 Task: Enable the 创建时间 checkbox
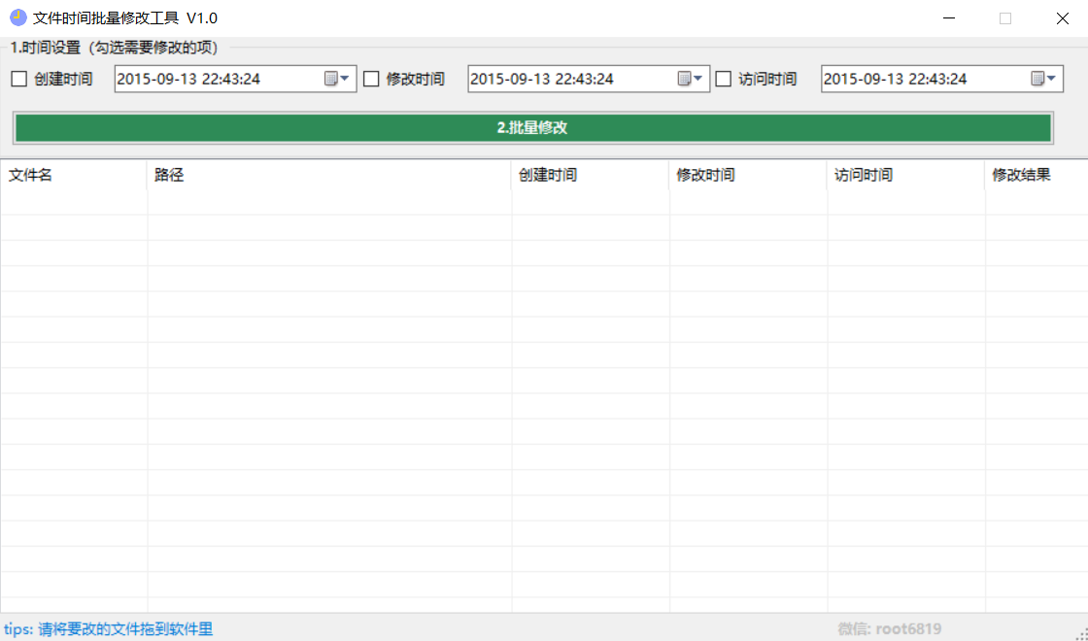pyautogui.click(x=19, y=80)
